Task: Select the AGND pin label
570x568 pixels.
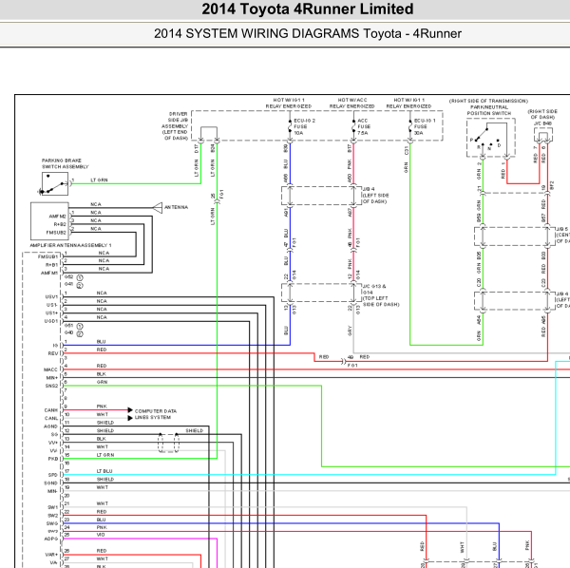Action: 50,426
